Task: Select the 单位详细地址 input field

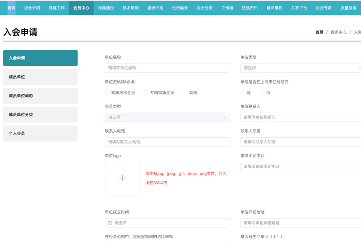Action: coord(300,223)
